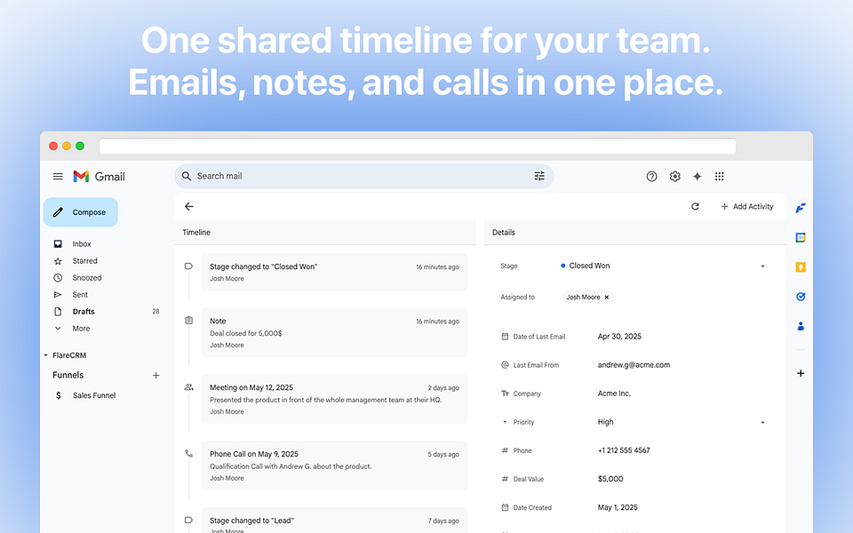Open the Meeting on May 12, 2025 entry

(334, 399)
